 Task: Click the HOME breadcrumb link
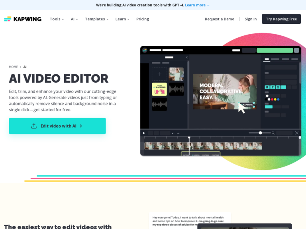pos(13,67)
